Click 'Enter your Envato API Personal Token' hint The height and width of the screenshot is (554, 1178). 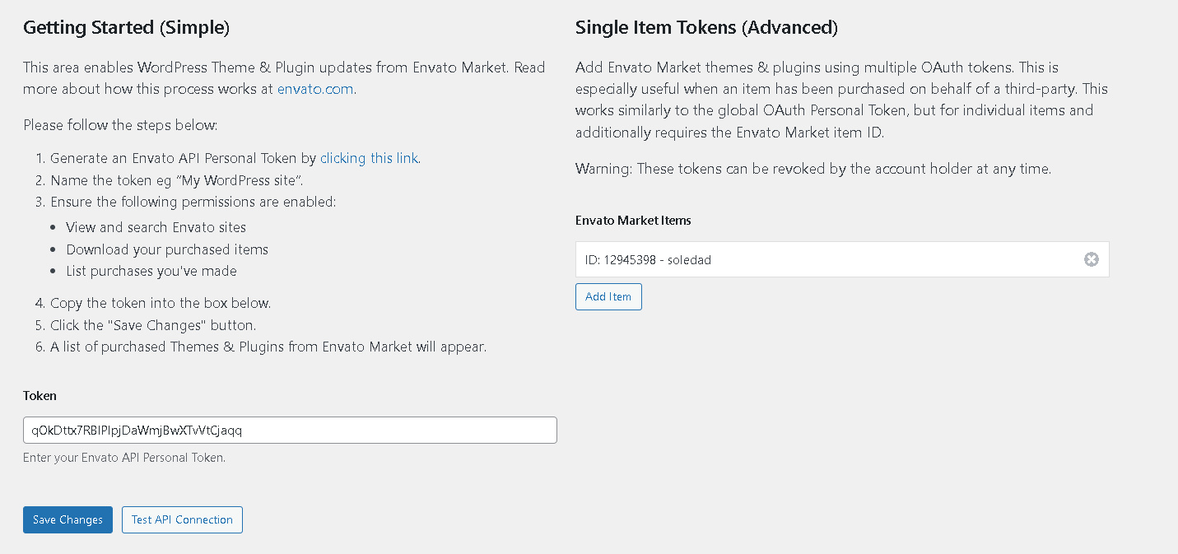click(124, 457)
